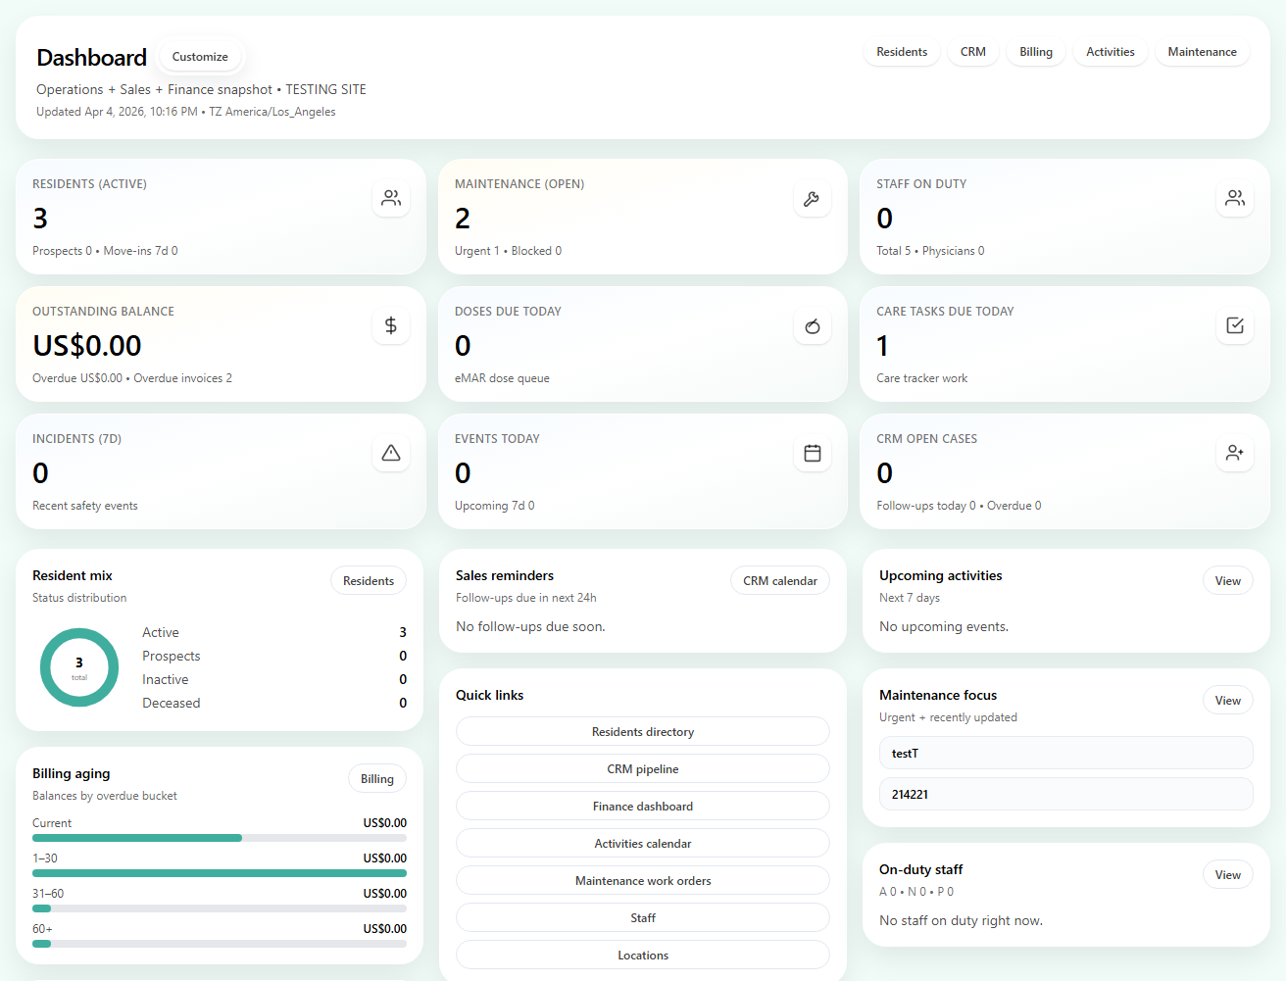Screen dimensions: 1286x981
Task: Select the testT maintenance item
Action: [x=1064, y=753]
